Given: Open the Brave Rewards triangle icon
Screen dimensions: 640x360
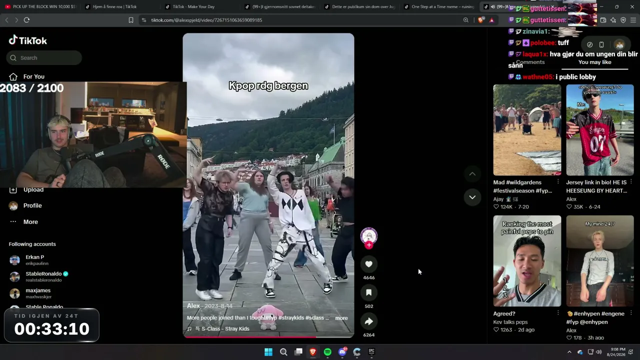Looking at the screenshot, I should [x=492, y=20].
